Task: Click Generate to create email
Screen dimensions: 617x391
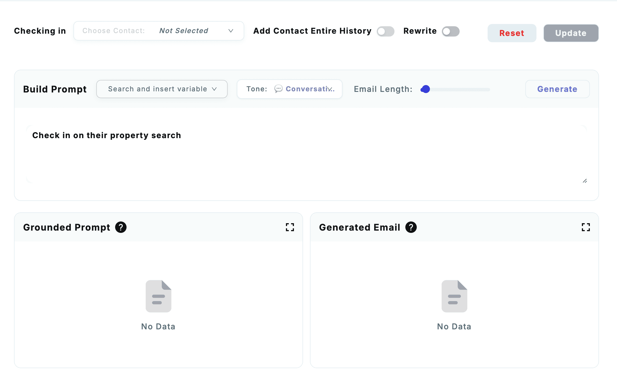Action: (x=557, y=89)
